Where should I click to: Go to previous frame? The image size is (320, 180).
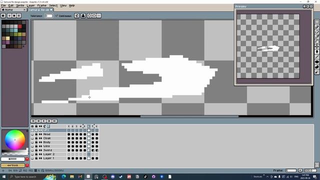click(38, 121)
